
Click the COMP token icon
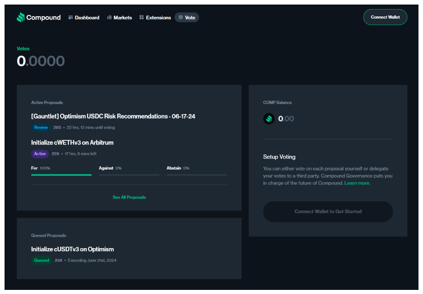pos(269,119)
